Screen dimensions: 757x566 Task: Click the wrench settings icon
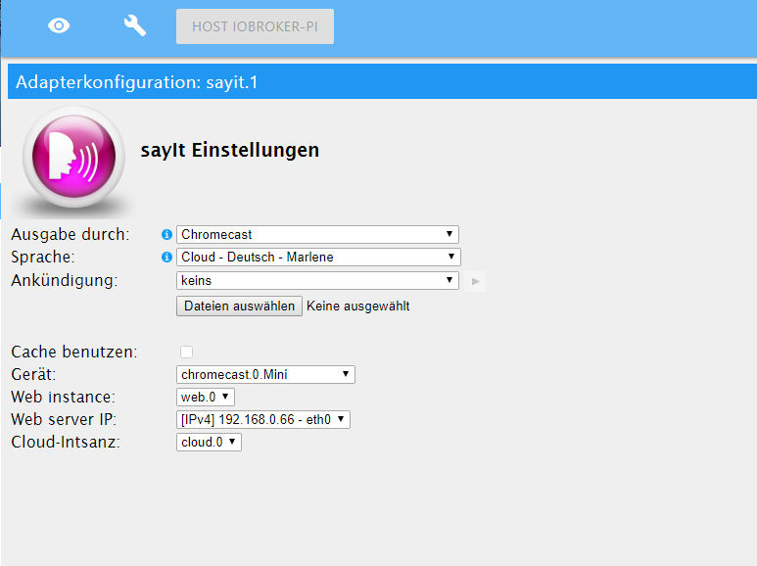tap(135, 25)
